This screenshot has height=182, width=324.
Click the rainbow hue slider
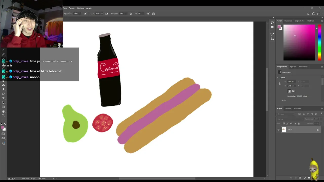pos(319,42)
